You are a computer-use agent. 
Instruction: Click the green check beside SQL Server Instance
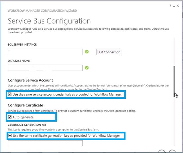[87, 52]
